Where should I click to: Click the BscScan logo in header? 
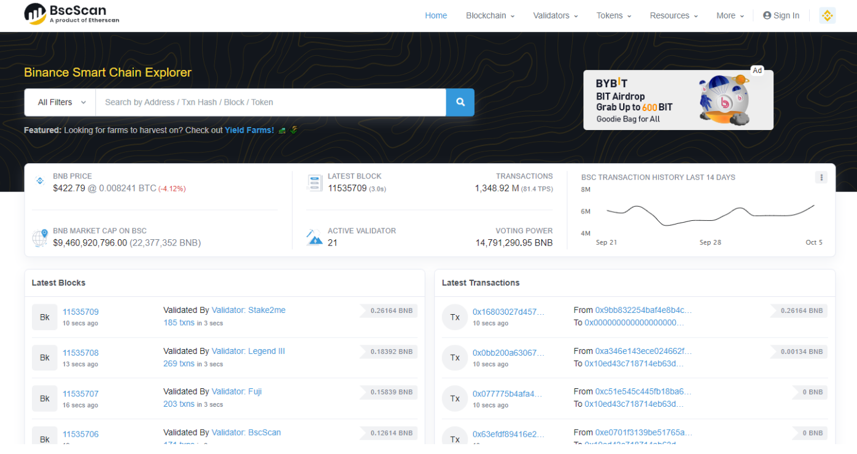pos(71,14)
